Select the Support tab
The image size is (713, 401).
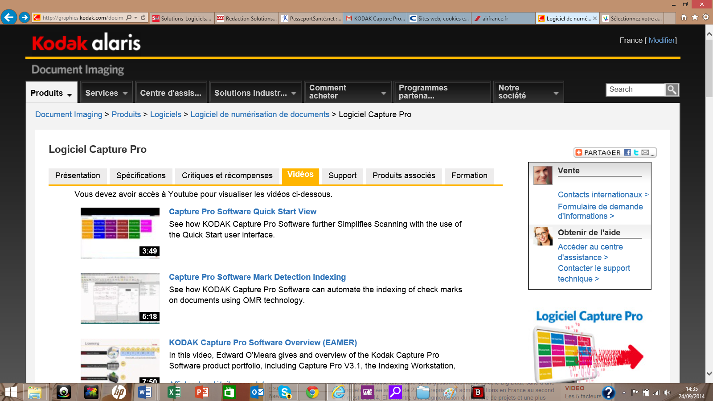(x=342, y=176)
